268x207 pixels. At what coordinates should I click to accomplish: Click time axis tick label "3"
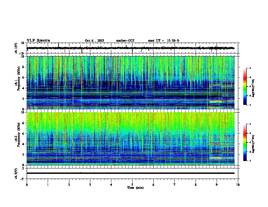click(x=90, y=185)
